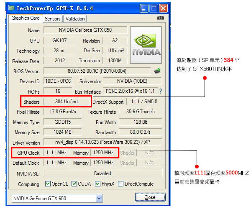
Task: Switch to the Sensors tab
Action: coord(53,19)
